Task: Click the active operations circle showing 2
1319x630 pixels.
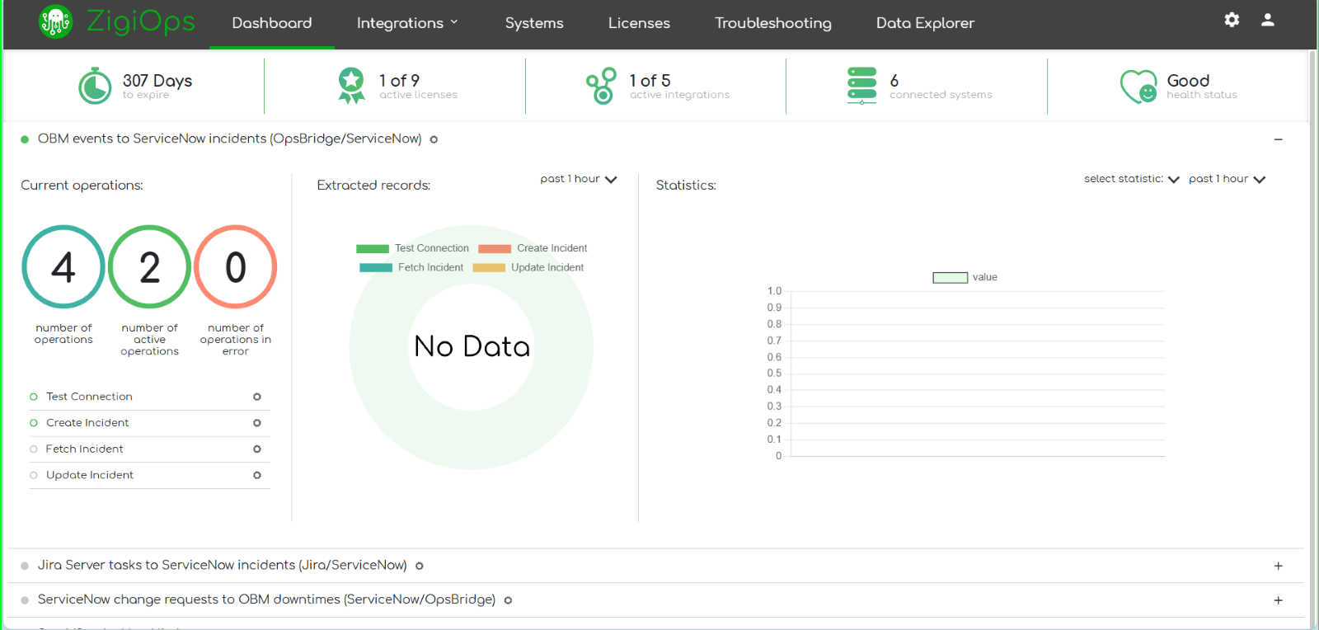Action: point(149,266)
